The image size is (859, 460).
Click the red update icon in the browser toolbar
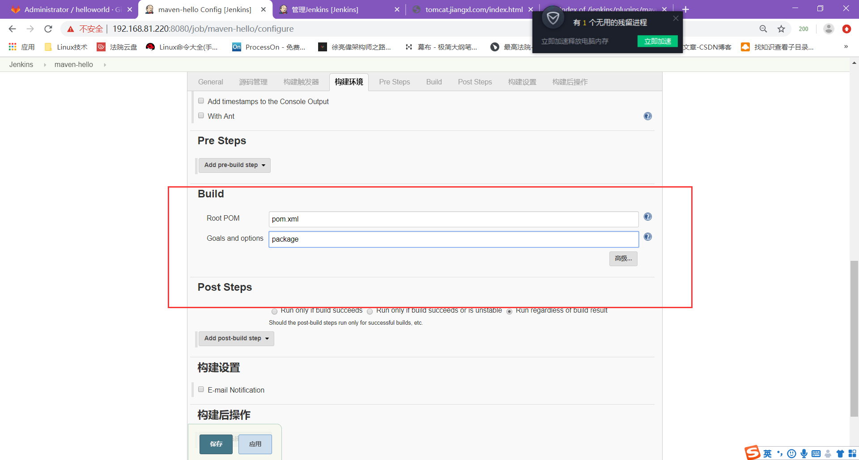click(x=846, y=29)
